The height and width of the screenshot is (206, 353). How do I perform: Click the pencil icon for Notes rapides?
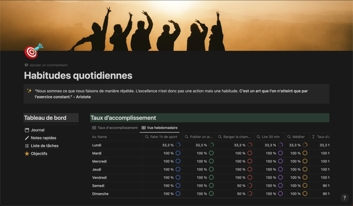(x=27, y=138)
